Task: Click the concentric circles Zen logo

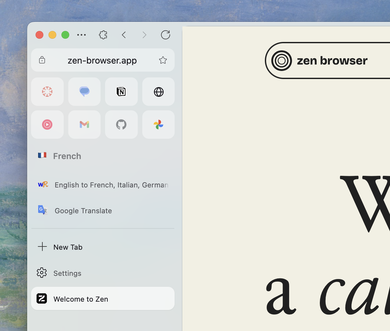Action: click(282, 60)
